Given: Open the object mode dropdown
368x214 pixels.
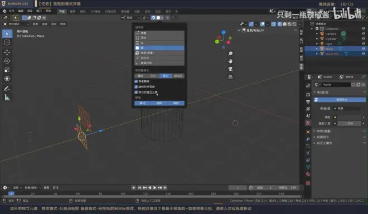Looking at the screenshot, I should coord(16,24).
